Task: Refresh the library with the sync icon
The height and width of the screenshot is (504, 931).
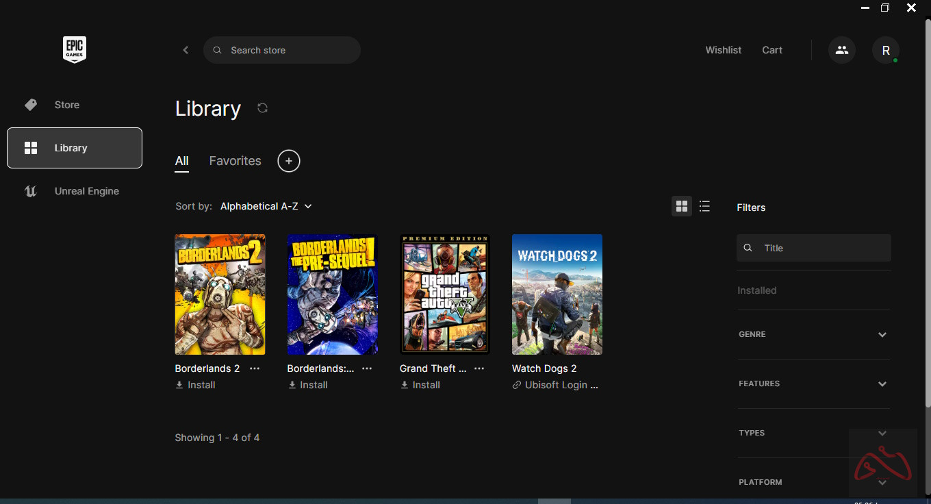Action: pyautogui.click(x=262, y=108)
